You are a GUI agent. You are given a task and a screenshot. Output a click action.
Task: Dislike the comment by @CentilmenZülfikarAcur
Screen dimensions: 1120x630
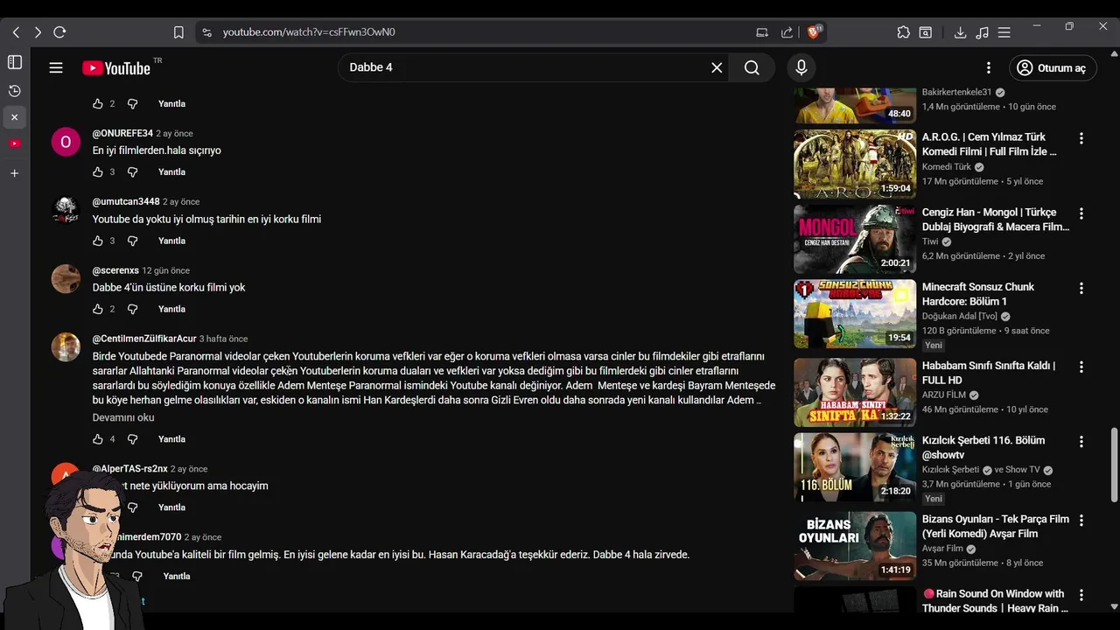[133, 439]
